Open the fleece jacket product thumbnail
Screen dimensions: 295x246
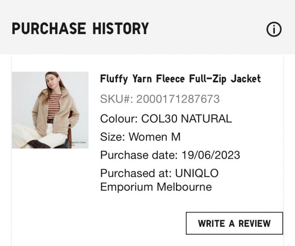50,110
